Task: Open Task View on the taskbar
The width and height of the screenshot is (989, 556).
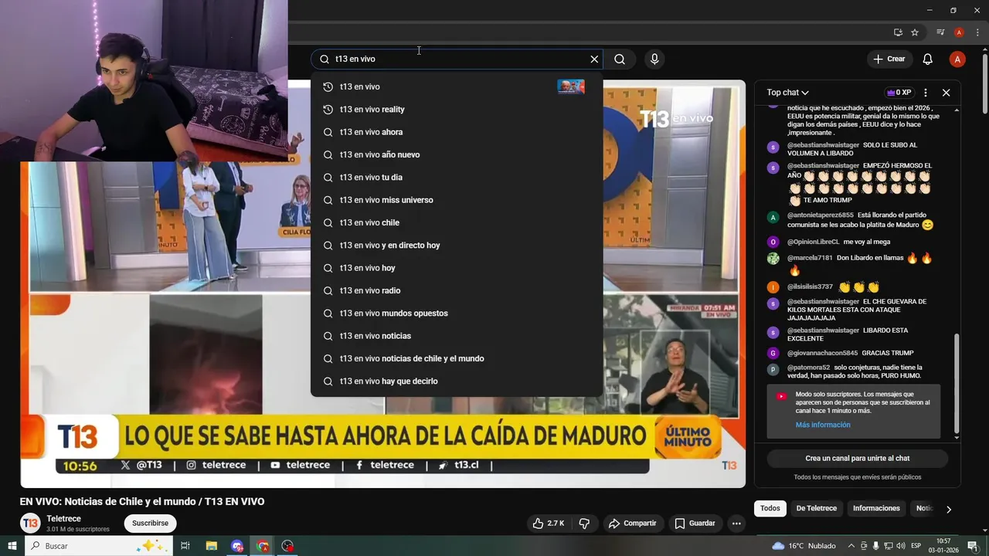Action: (185, 546)
